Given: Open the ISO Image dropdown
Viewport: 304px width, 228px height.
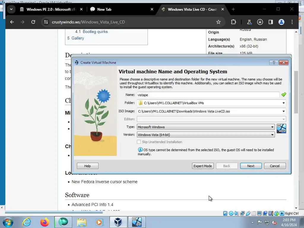Looking at the screenshot, I should [x=284, y=111].
